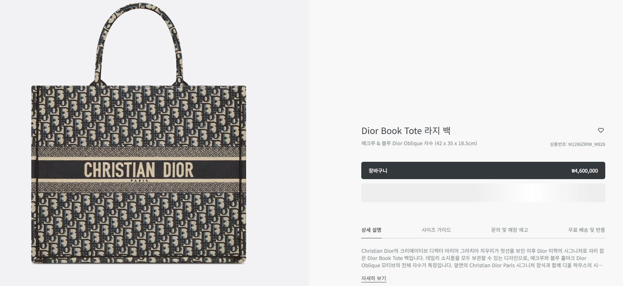This screenshot has height=286, width=623.
Task: Expand description via 자세히 보기 link
Action: (374, 278)
